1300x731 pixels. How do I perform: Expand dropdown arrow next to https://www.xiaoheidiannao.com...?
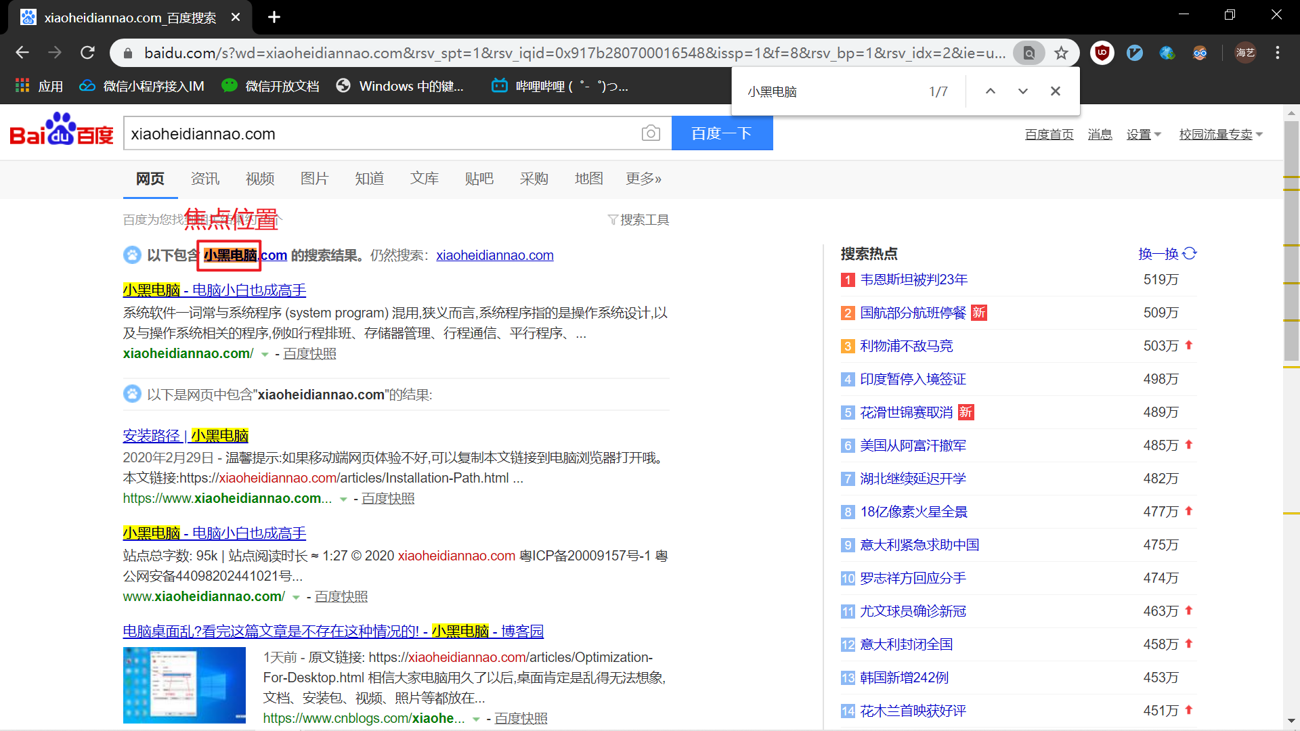(343, 500)
